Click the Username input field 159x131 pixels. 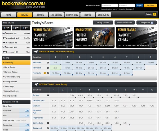tap(110, 6)
